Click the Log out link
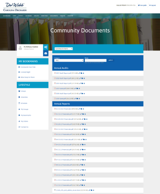Screen dimensions: 160x194 click(153, 5)
